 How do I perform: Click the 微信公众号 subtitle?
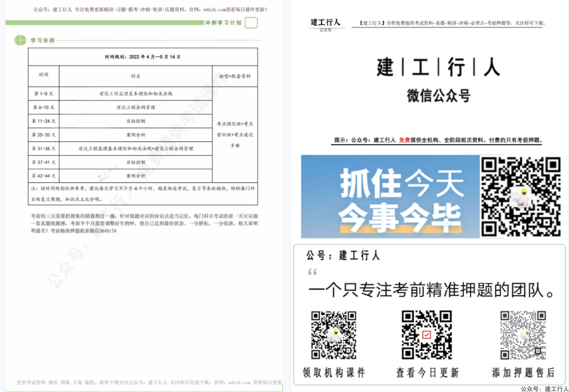[x=439, y=96]
